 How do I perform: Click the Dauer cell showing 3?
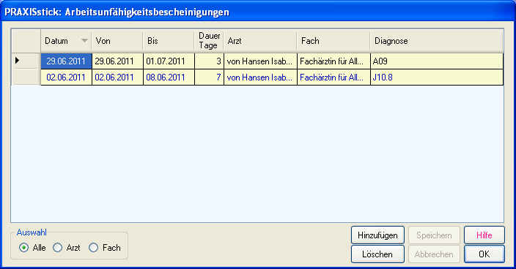210,61
